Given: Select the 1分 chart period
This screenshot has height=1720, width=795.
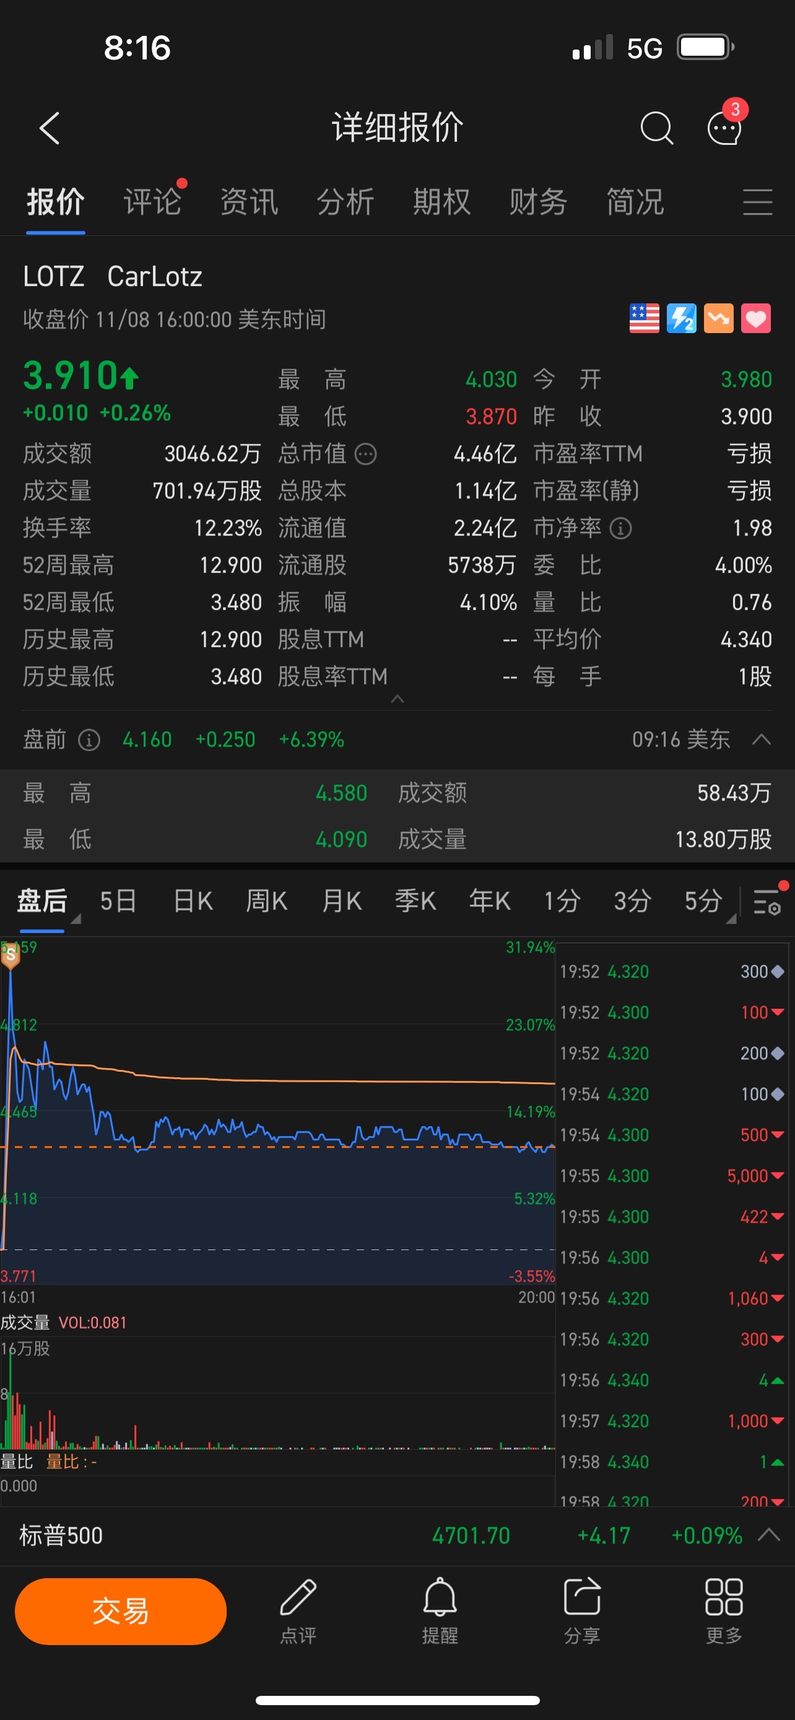Looking at the screenshot, I should (562, 901).
